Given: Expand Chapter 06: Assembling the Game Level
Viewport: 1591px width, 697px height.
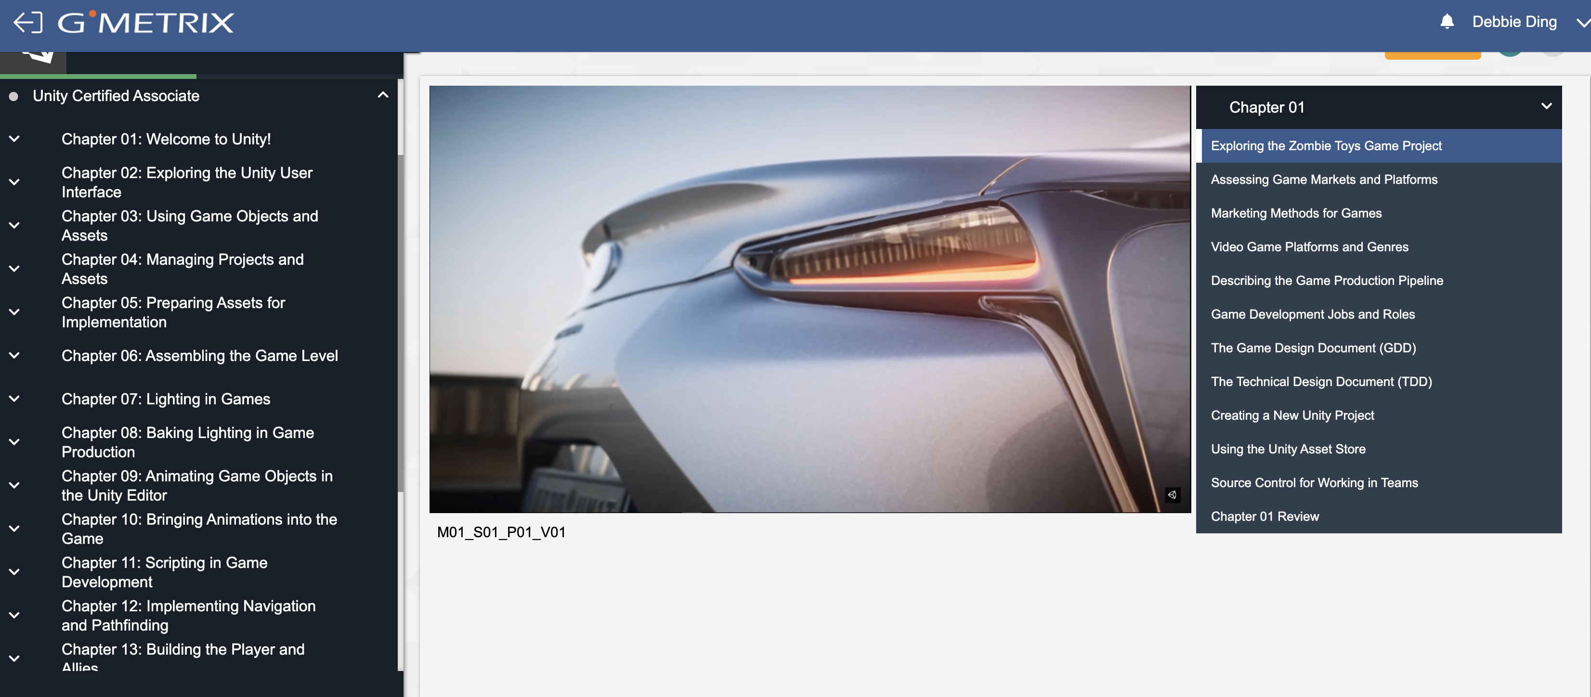Looking at the screenshot, I should (x=14, y=356).
